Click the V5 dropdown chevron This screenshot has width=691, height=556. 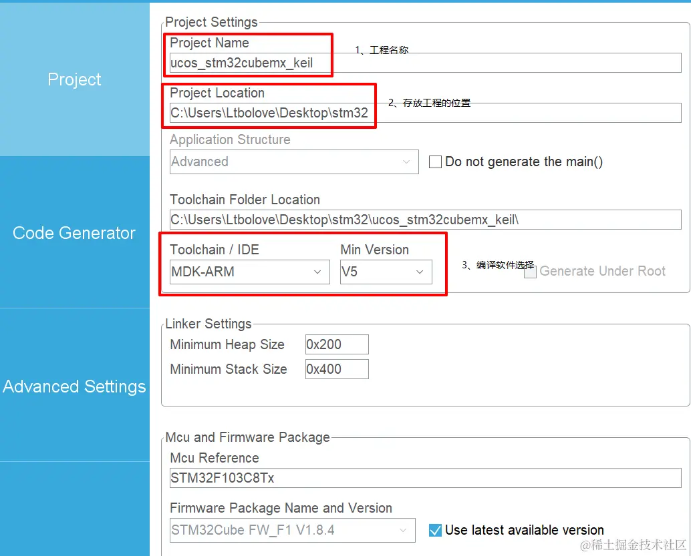(x=420, y=272)
